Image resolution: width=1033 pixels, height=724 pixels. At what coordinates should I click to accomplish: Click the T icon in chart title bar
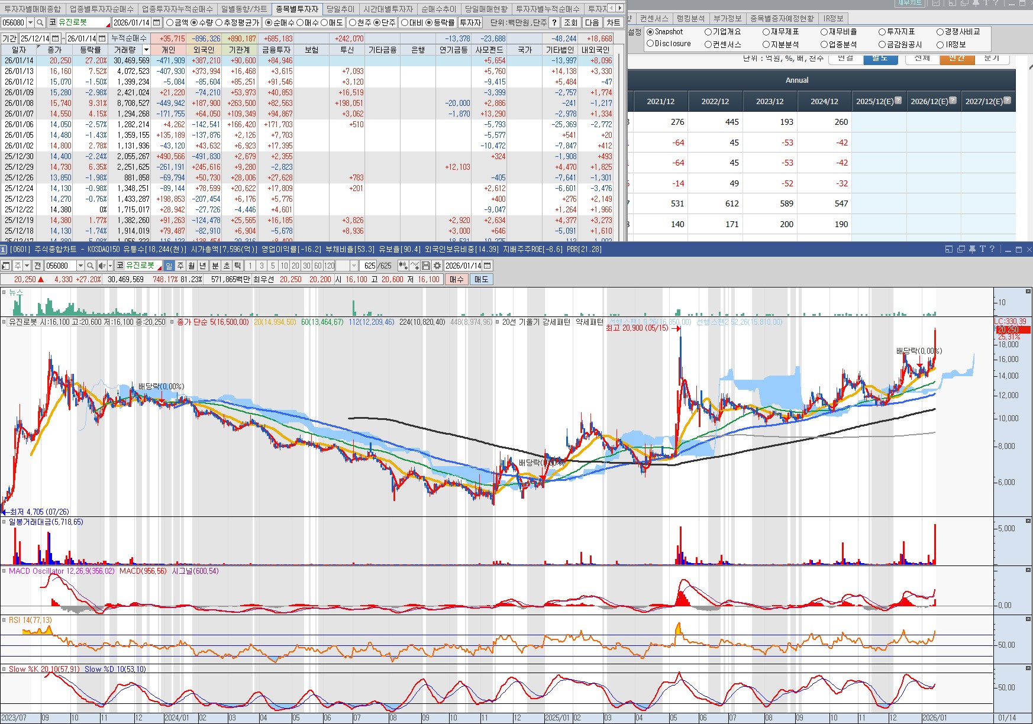[982, 249]
